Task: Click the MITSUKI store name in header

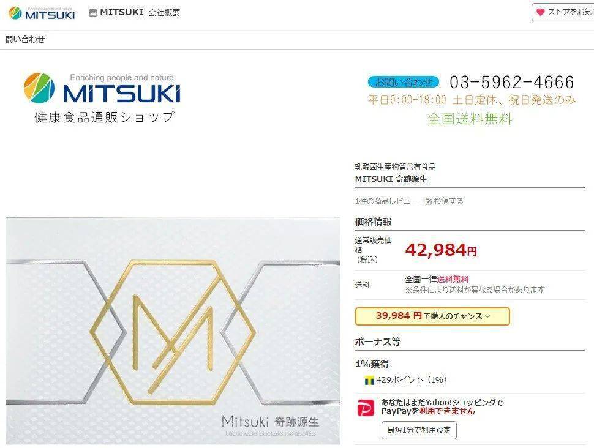Action: pyautogui.click(x=122, y=12)
